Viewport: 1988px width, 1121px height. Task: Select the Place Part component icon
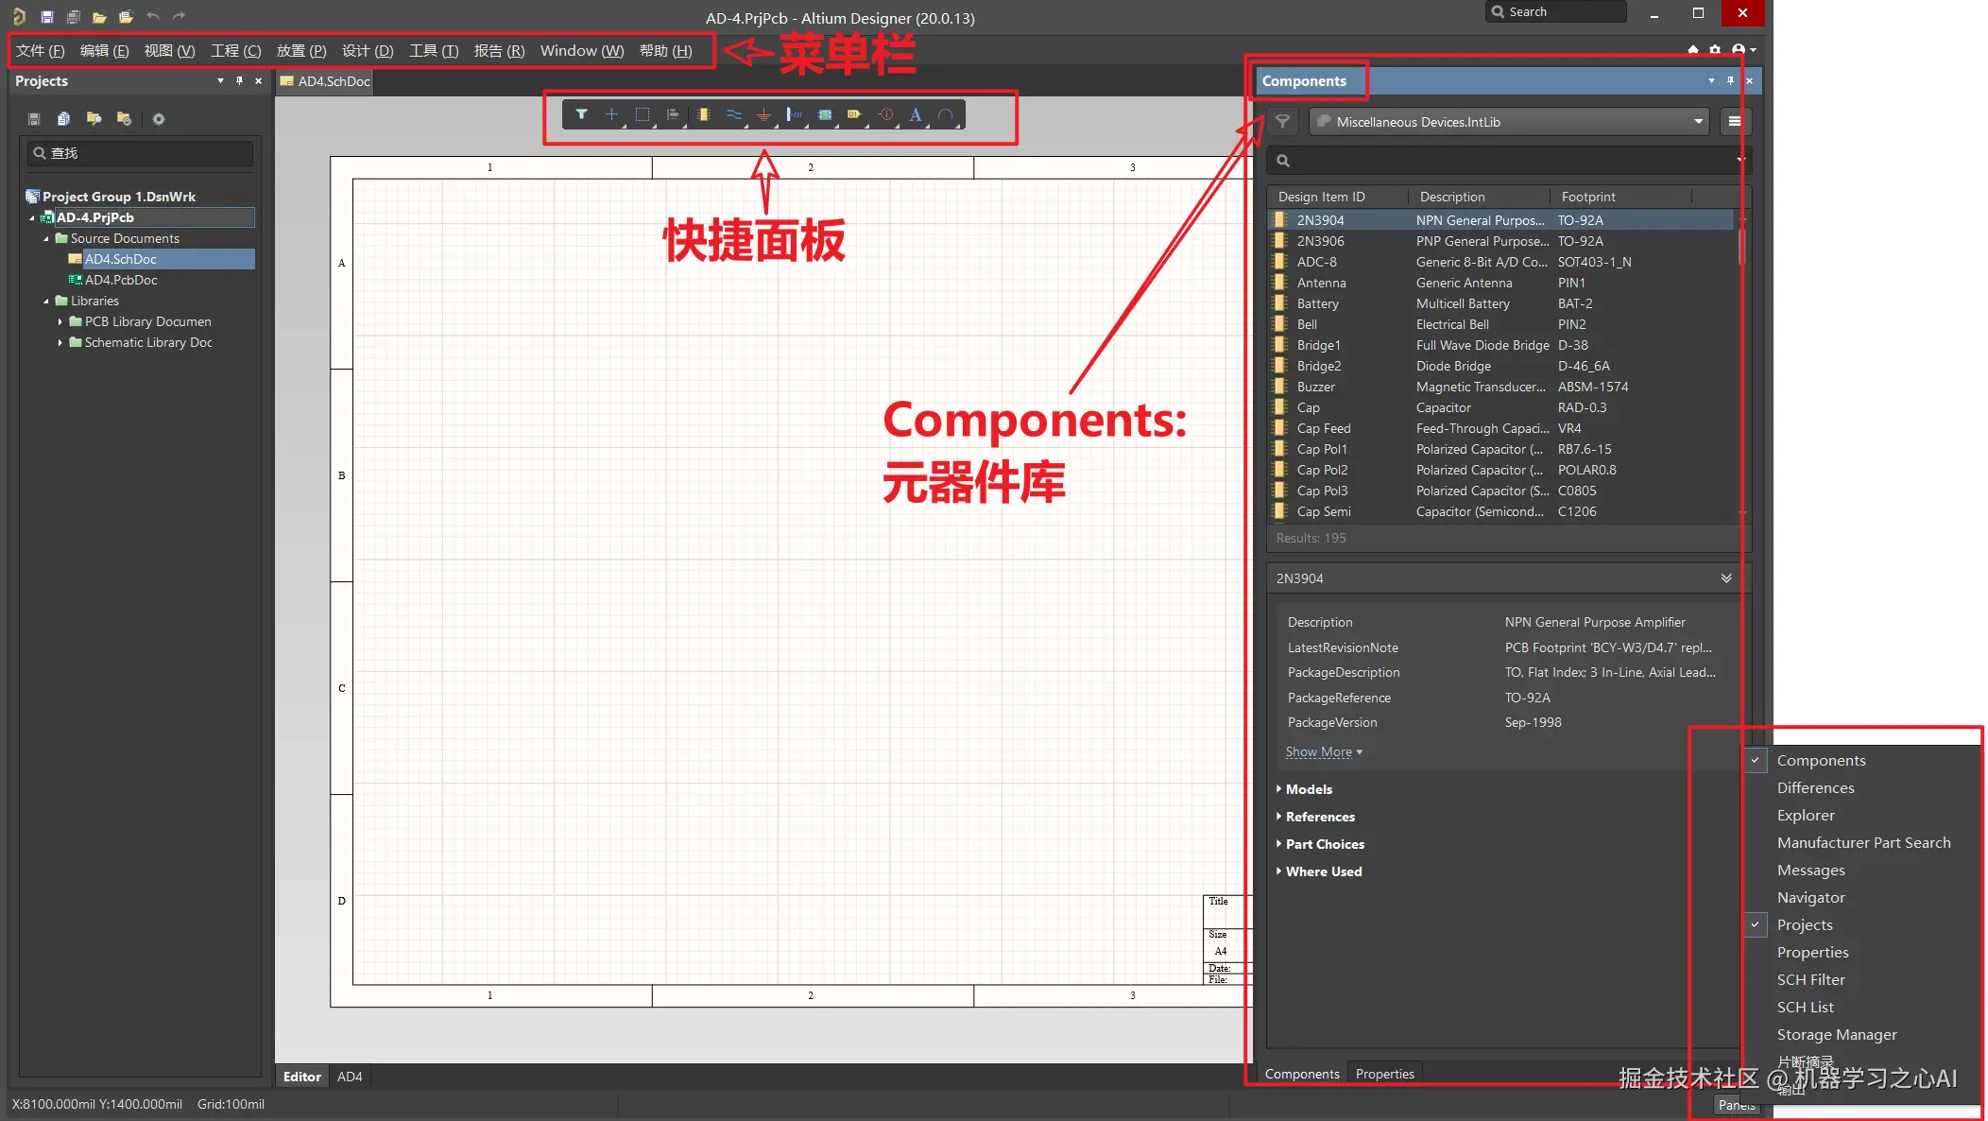703,114
